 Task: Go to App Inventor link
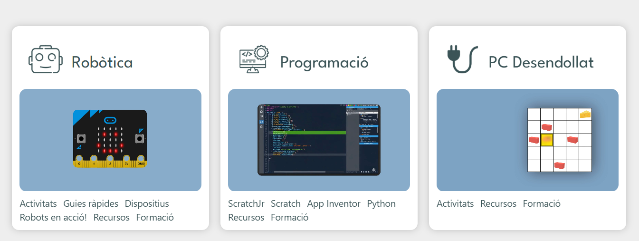click(334, 203)
